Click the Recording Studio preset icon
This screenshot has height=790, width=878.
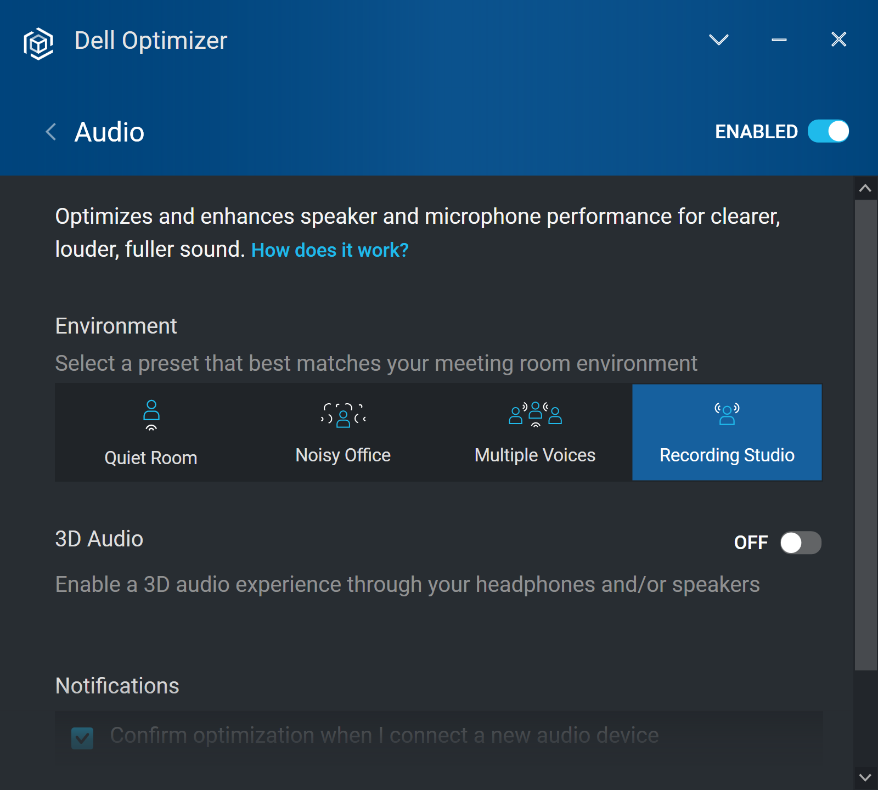(727, 414)
